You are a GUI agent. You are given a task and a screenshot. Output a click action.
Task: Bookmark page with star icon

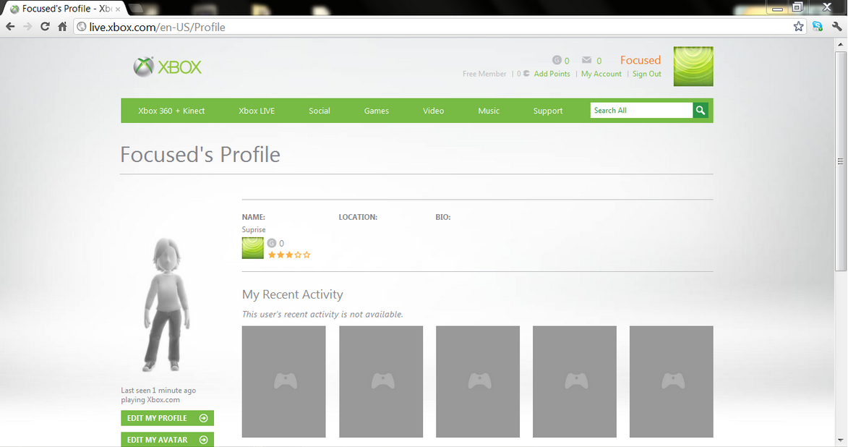[798, 27]
